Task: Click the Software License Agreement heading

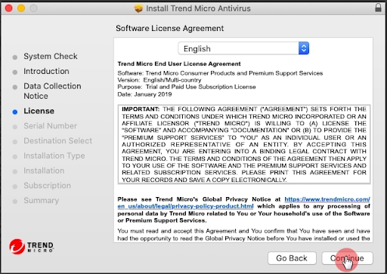Action: [169, 28]
